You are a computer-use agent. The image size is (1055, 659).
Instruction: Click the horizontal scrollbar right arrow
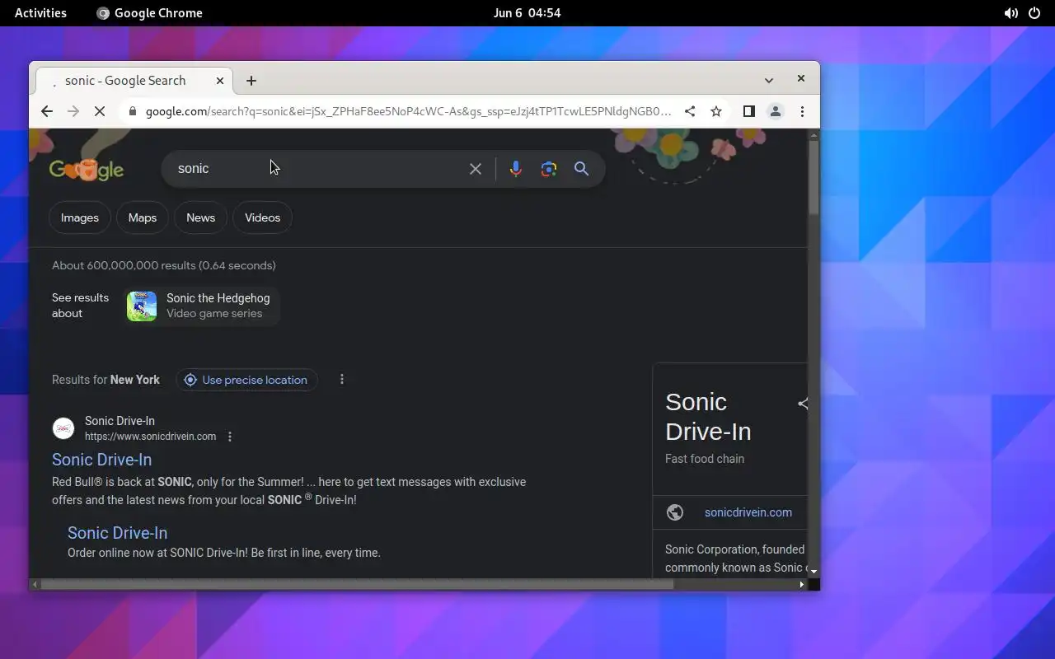[801, 585]
